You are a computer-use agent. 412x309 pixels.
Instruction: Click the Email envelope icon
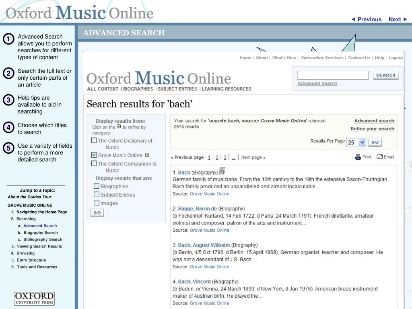(379, 157)
